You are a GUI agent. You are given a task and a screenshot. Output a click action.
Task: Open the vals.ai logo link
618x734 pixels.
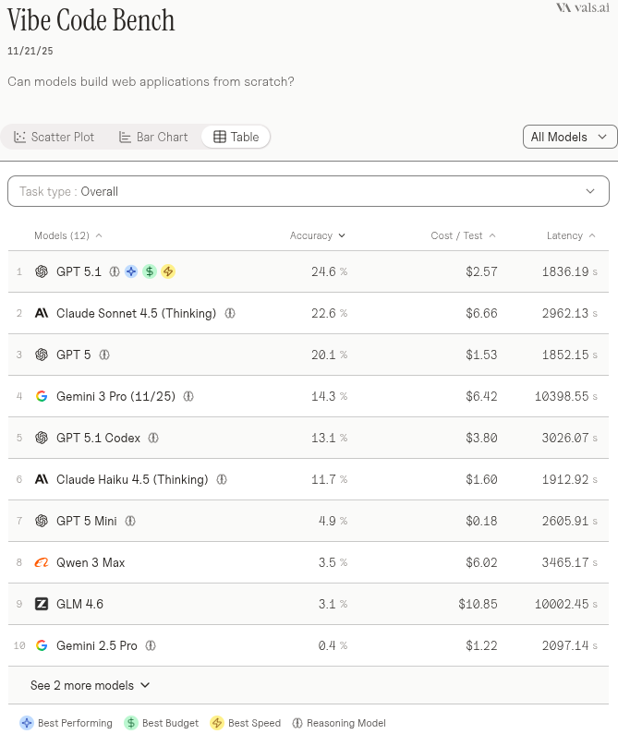tap(582, 7)
